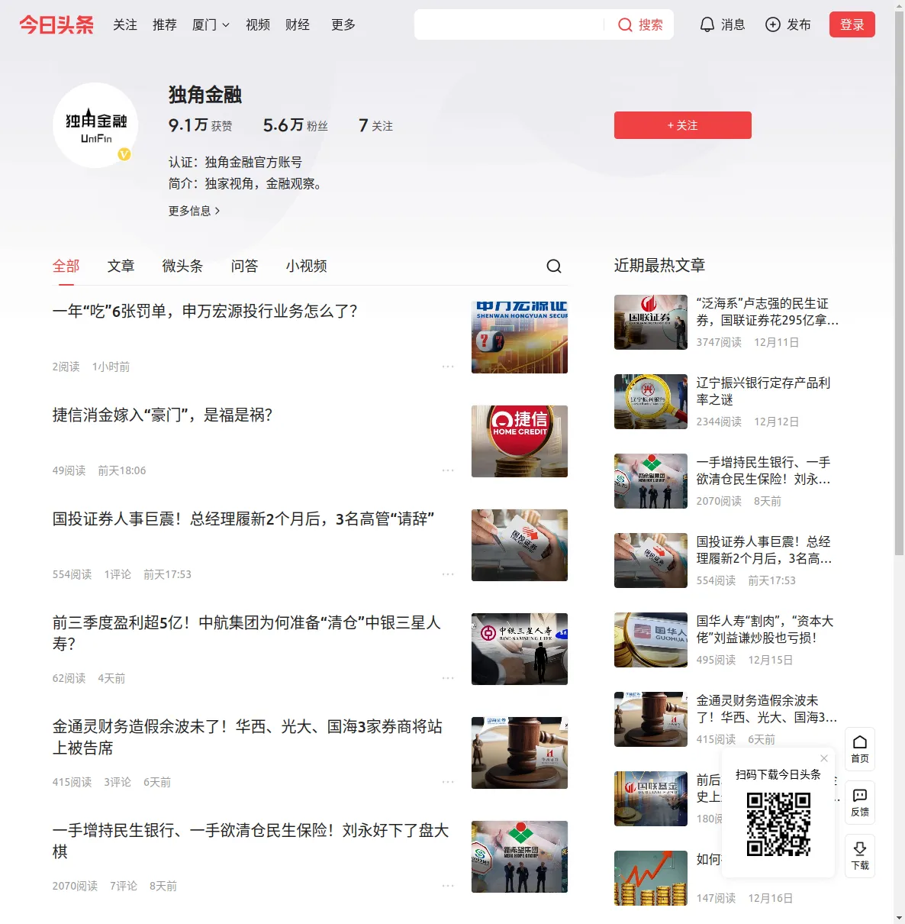Open comments via 3评论 on 金通灵 article
This screenshot has height=924, width=905.
[x=118, y=782]
